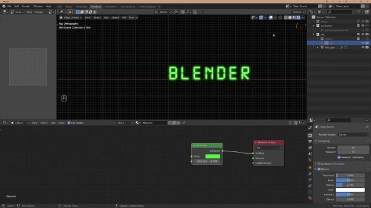Click the Bloom Radius slider
The height and width of the screenshot is (208, 371).
pos(350,185)
